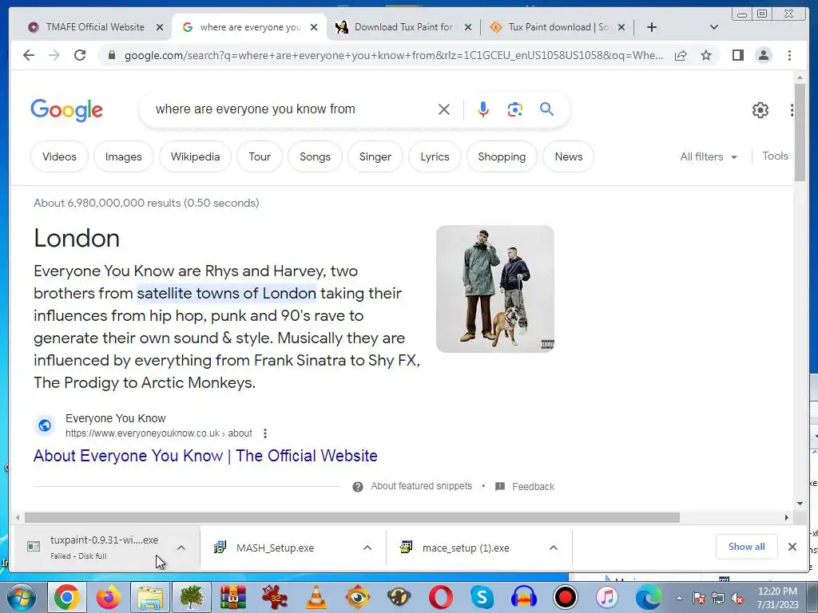Click the address bar URL
Viewport: 818px width, 613px height.
(x=394, y=55)
